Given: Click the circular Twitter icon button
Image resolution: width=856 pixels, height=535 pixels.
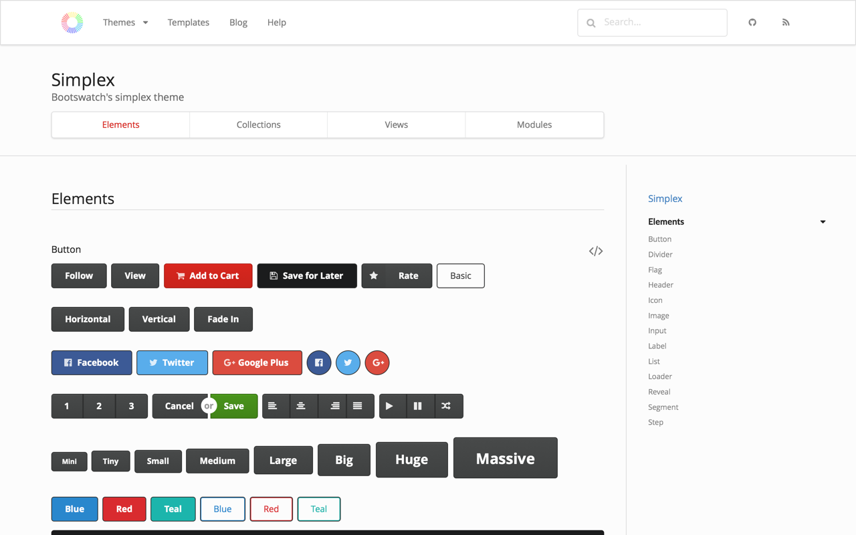Looking at the screenshot, I should click(348, 362).
